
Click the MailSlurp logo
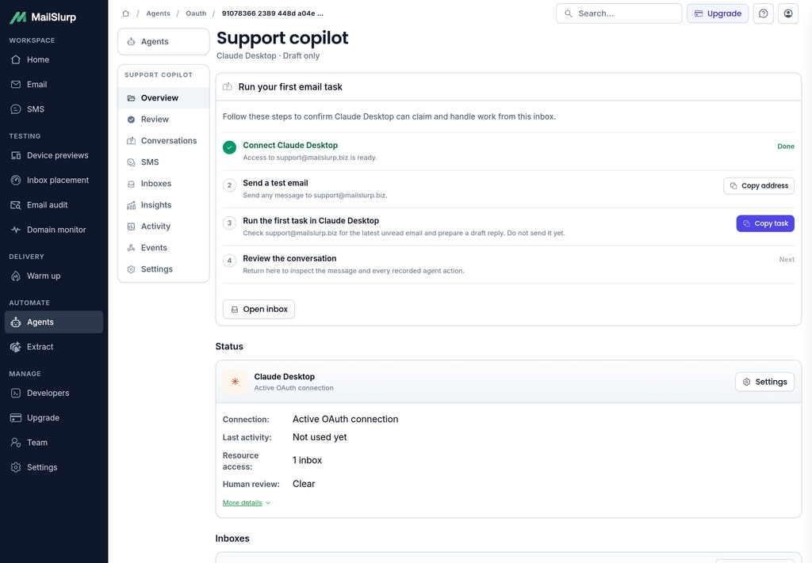tap(43, 17)
